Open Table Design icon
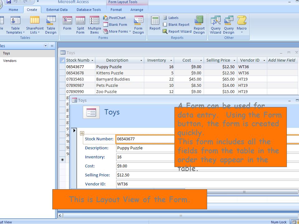Image resolution: width=299 pixels, height=224 pixels. tap(51, 25)
